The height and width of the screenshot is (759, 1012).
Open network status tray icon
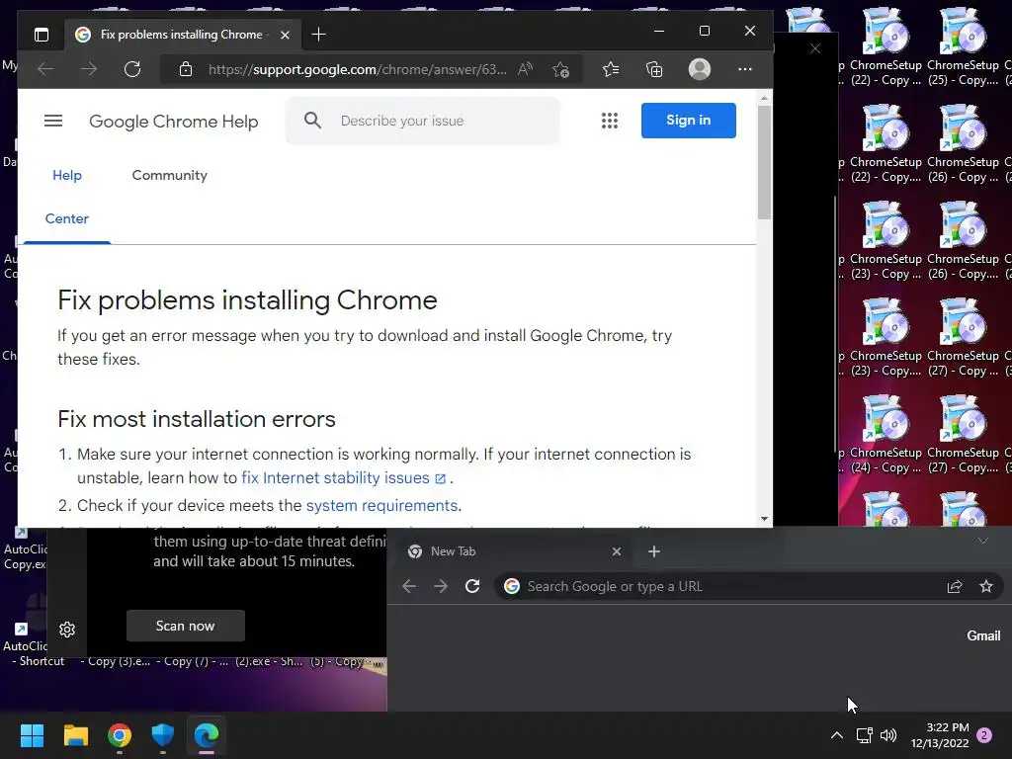[864, 735]
